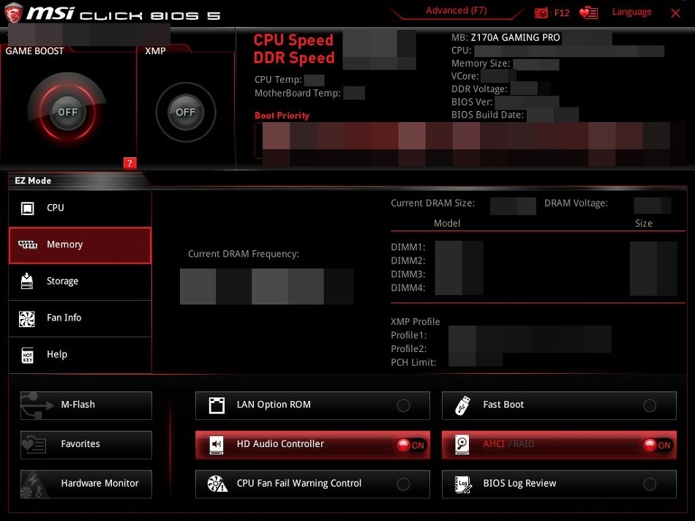Click the MotherBoard Temp label
Viewport: 695px width, 521px height.
pyautogui.click(x=298, y=93)
